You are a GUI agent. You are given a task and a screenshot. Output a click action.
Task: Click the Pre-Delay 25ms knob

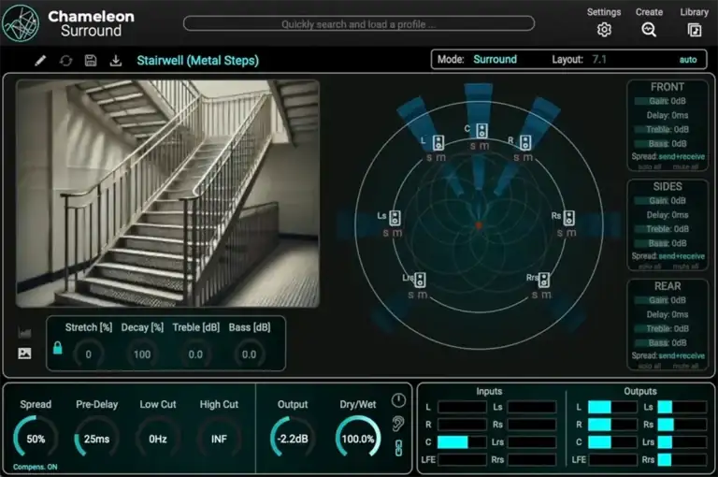point(96,439)
